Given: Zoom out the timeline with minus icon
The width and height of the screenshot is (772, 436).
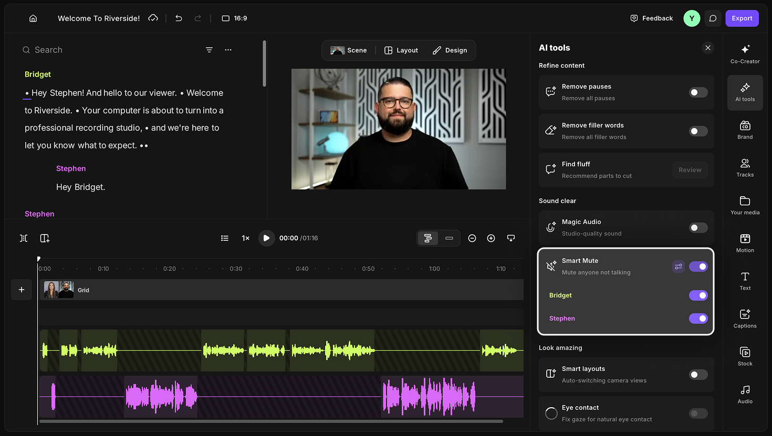Looking at the screenshot, I should click(472, 238).
